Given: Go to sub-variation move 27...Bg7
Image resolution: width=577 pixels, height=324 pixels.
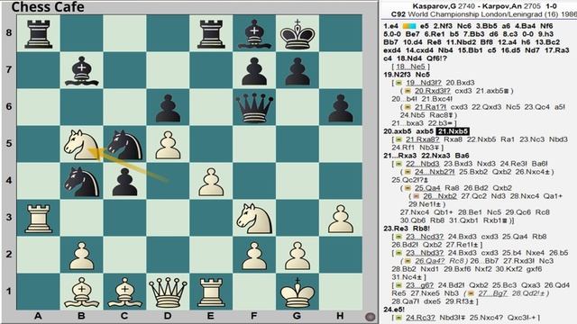Looking at the screenshot, I should point(493,293).
